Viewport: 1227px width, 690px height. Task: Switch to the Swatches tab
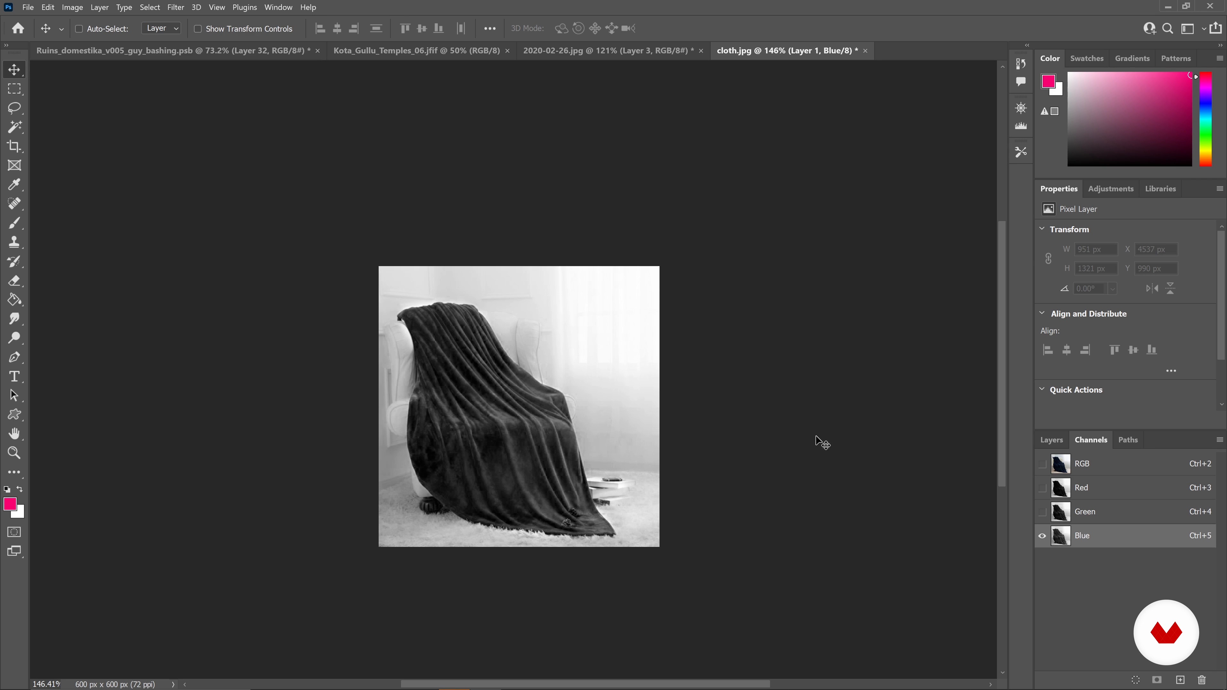tap(1086, 58)
